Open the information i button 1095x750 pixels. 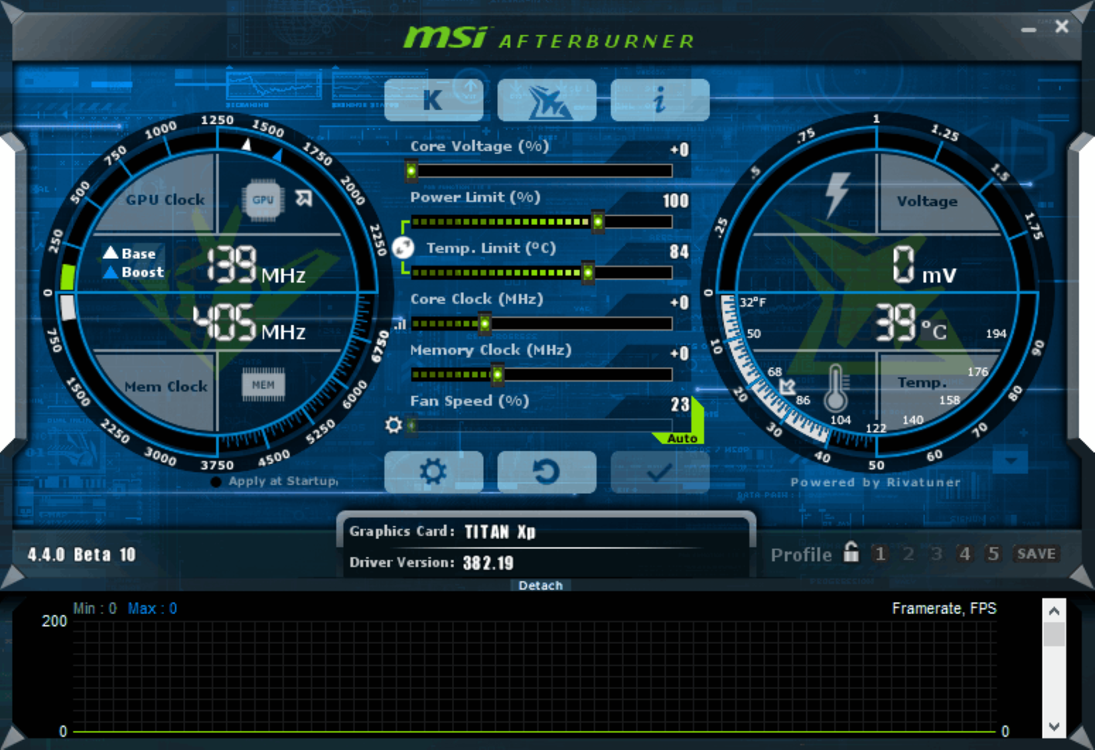(660, 100)
